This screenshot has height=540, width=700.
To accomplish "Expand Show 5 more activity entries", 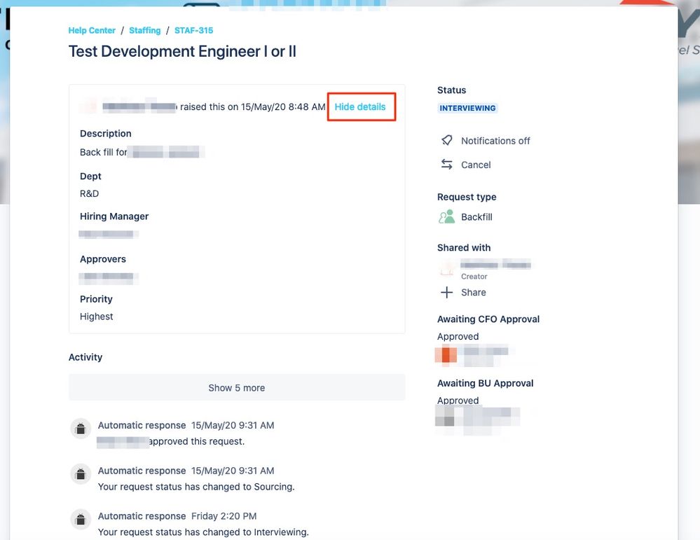I will point(237,387).
